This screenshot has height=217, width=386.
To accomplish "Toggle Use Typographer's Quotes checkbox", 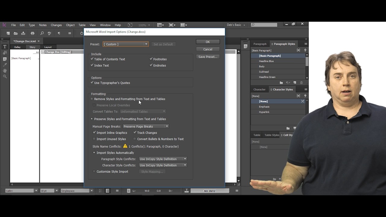I will click(x=92, y=82).
